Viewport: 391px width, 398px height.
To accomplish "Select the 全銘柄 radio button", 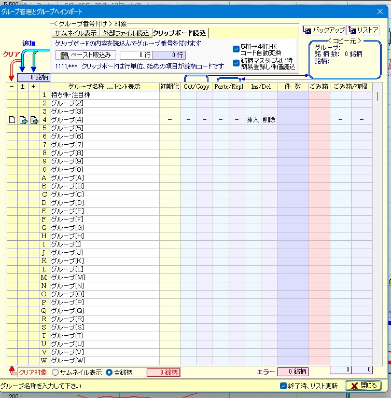I will [109, 372].
